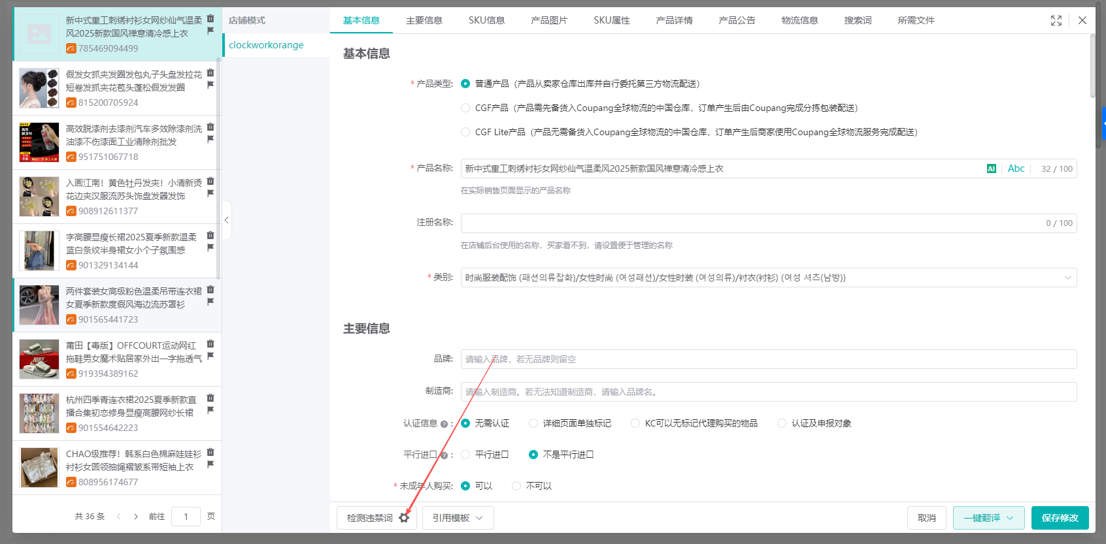Viewport: 1106px width, 544px height.
Task: Expand the 引用模板 dropdown
Action: tap(458, 518)
